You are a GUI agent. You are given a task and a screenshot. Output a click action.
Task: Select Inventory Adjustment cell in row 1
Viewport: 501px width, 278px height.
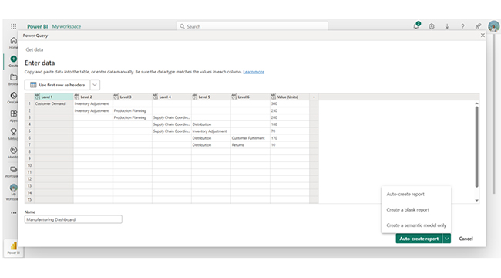[93, 103]
